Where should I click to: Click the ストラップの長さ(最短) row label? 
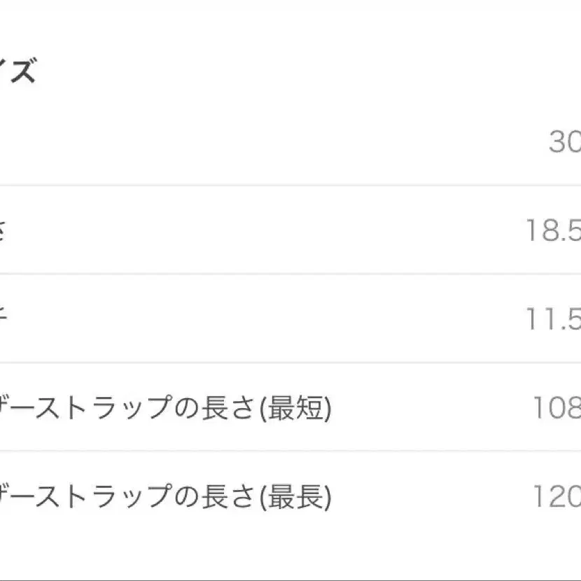[x=164, y=408]
